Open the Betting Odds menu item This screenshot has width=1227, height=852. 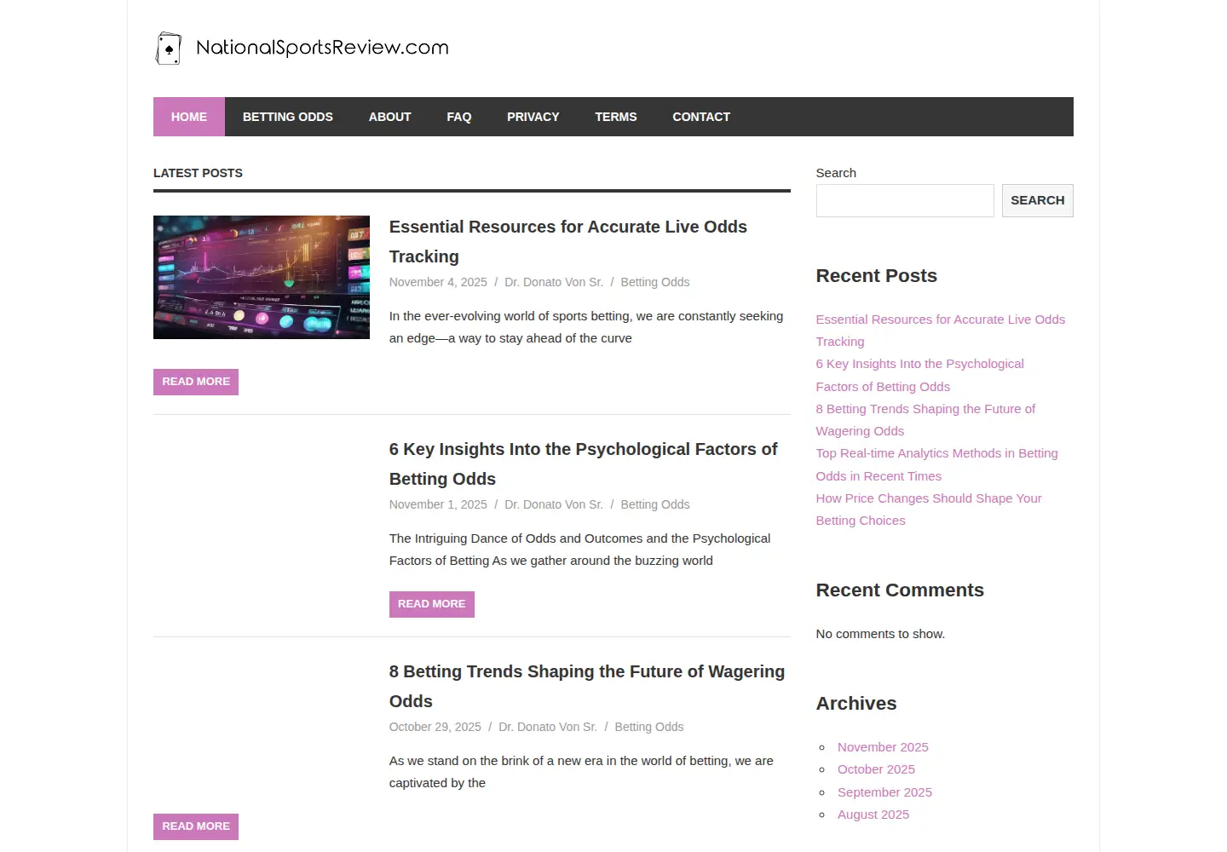tap(288, 117)
